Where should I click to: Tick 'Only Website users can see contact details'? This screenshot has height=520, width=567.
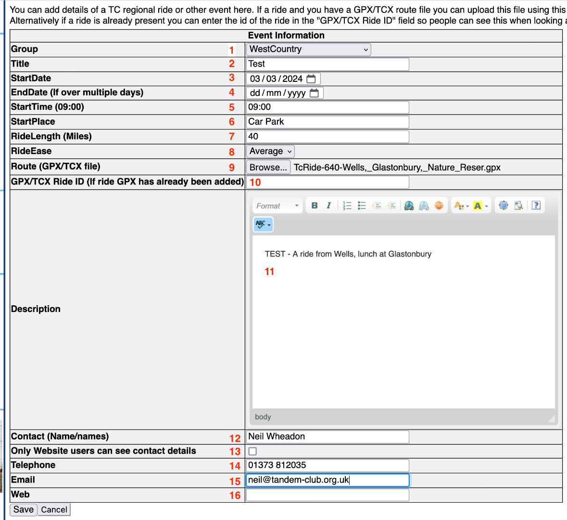[252, 451]
